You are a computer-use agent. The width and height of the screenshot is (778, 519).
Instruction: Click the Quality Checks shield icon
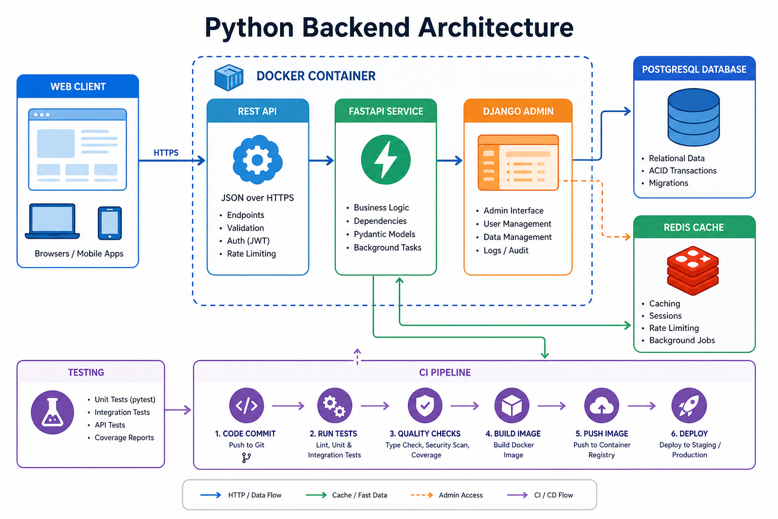pos(425,405)
